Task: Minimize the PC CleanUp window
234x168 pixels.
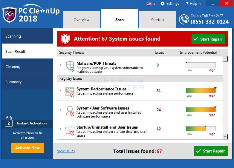Action: click(213, 3)
